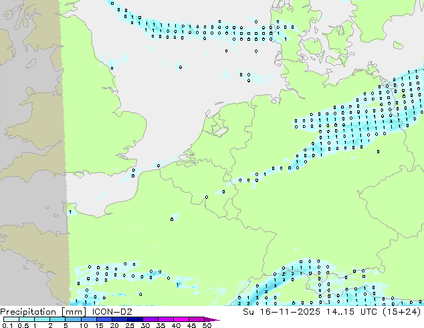Screen dimensions: 424x328
Task: Click the 'ICON-D2' model name label
Action: pos(112,312)
